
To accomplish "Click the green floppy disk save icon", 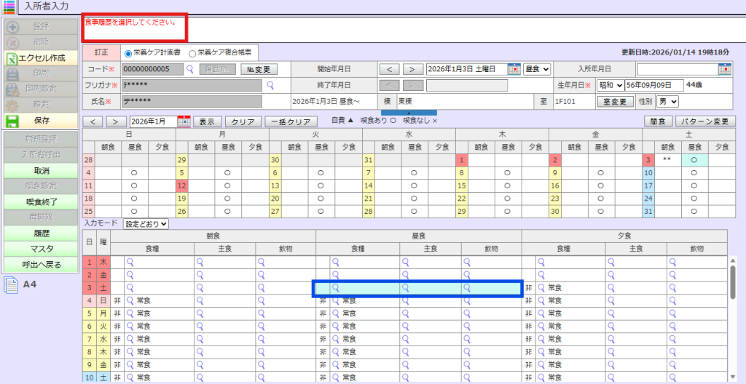I will point(12,121).
